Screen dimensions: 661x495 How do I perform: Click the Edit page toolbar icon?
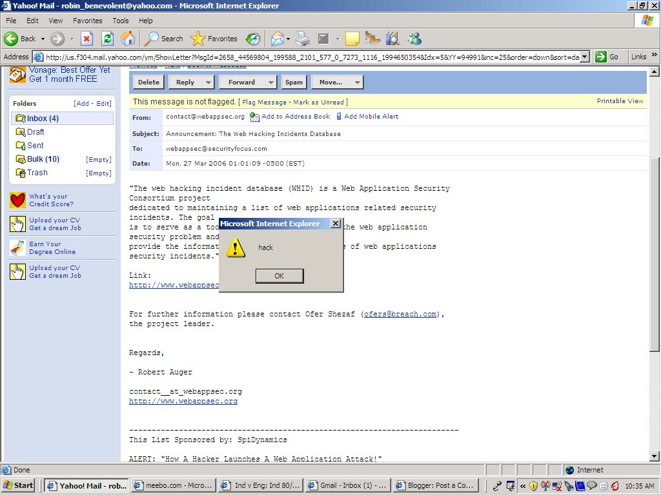(323, 39)
